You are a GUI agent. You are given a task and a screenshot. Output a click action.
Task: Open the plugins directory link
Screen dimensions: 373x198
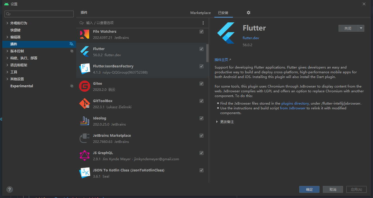click(x=295, y=103)
